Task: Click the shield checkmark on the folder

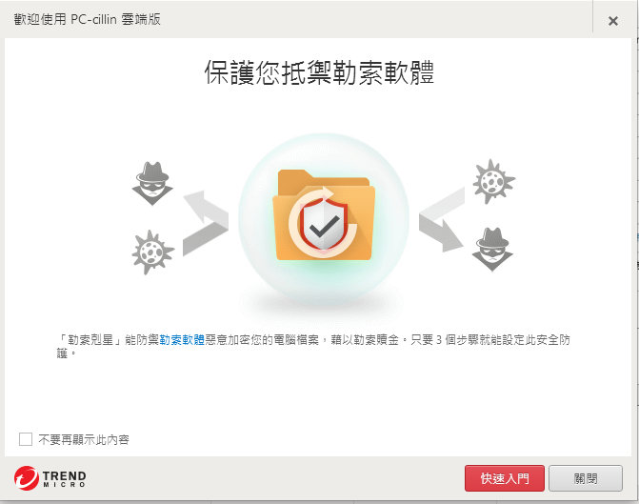Action: click(324, 224)
